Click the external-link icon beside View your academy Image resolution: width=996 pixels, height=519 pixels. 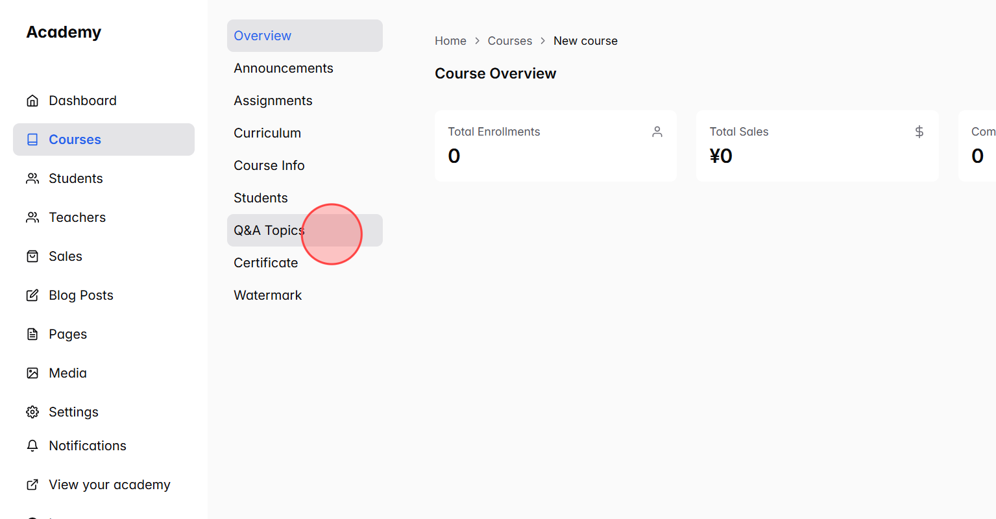tap(32, 485)
